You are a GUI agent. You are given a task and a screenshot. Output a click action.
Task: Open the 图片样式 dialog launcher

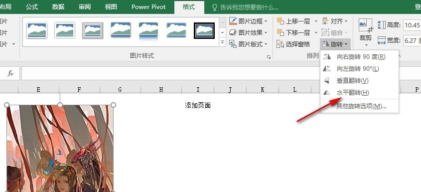[x=269, y=57]
